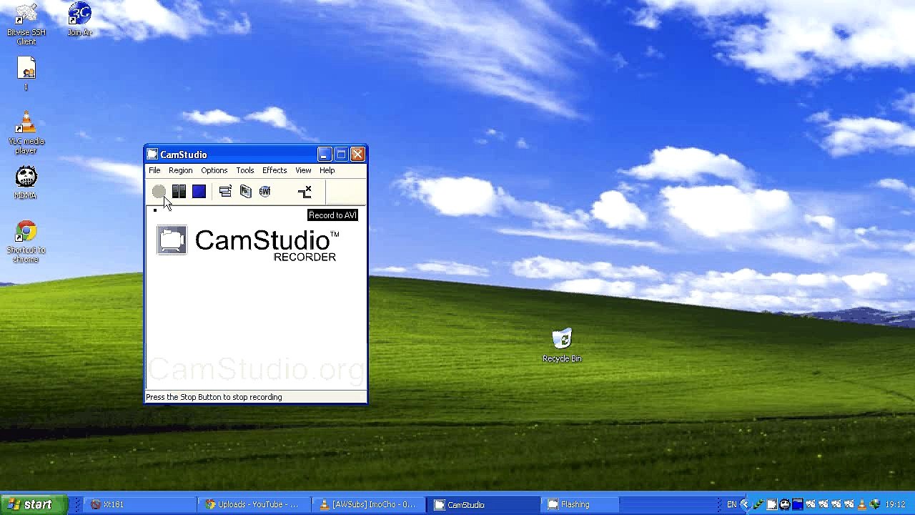Click the Toggle View icon in CamStudio toolbar
Image resolution: width=915 pixels, height=515 pixels.
coord(225,192)
